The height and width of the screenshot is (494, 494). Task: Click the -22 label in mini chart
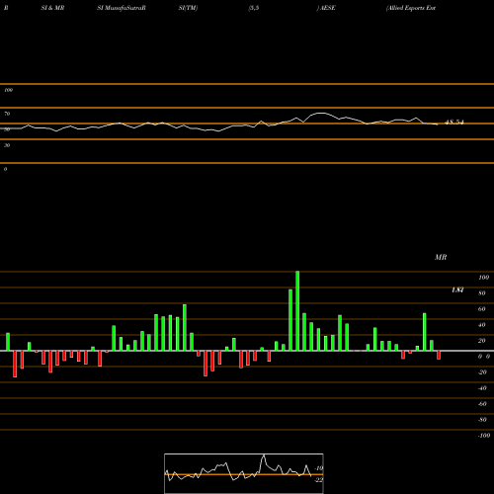pyautogui.click(x=319, y=480)
